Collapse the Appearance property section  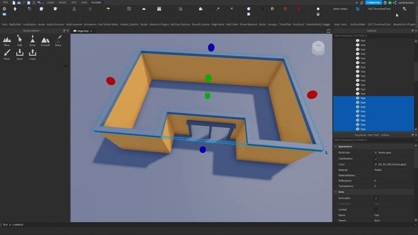(x=336, y=146)
